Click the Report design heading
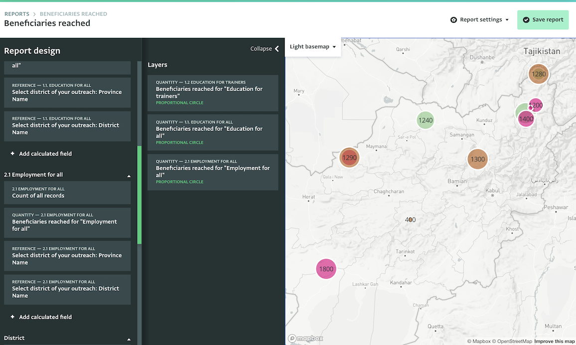576x345 pixels. click(x=32, y=51)
